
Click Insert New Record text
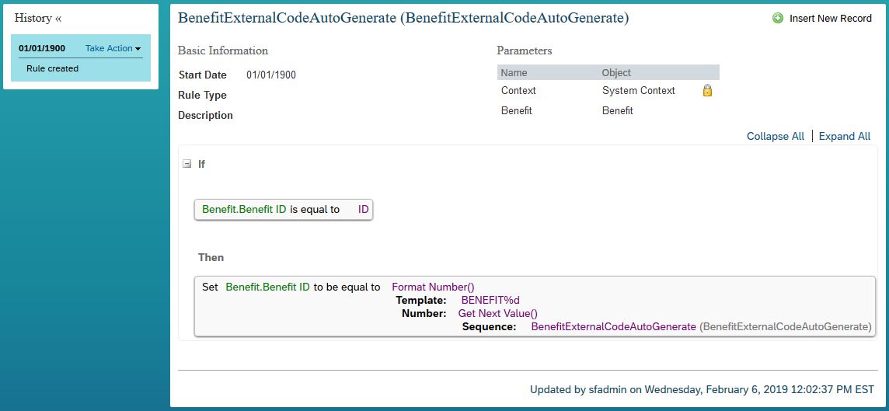[x=831, y=18]
